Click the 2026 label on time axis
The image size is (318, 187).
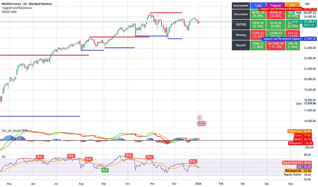pos(198,184)
